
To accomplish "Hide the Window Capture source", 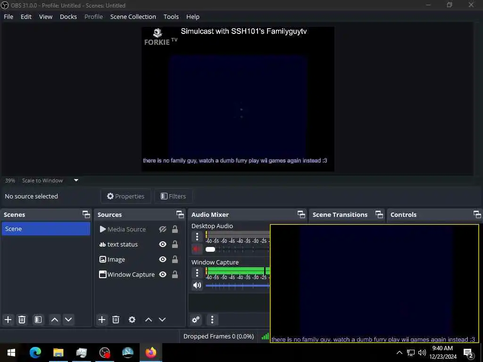I will [163, 275].
